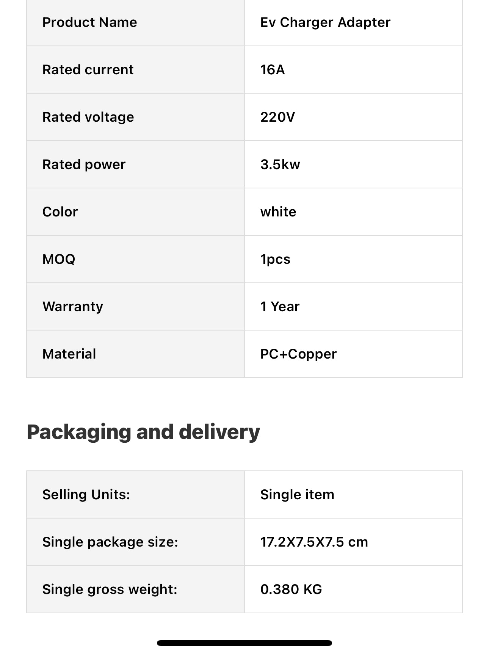Tap the Product Name label cell
The height and width of the screenshot is (655, 489).
click(135, 22)
